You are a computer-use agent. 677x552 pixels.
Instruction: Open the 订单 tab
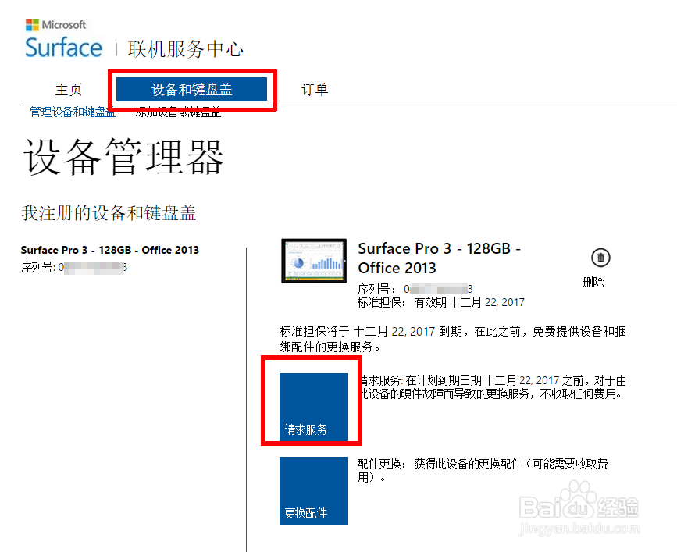point(314,89)
